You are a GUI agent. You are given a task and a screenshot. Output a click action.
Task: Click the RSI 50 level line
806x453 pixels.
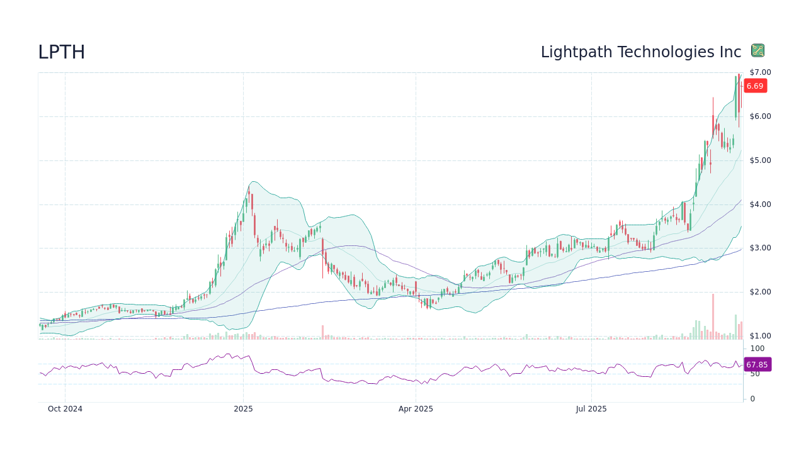click(x=755, y=373)
